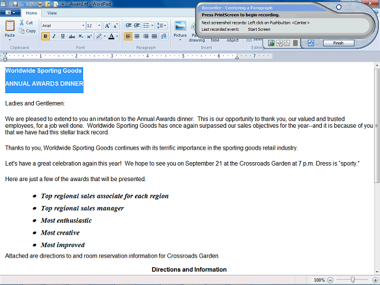380x285 pixels.
Task: Undo the last action in title bar
Action: (x=23, y=4)
